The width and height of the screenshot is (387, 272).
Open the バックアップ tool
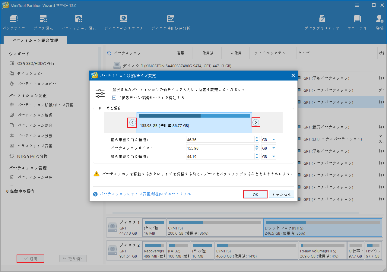[14, 21]
